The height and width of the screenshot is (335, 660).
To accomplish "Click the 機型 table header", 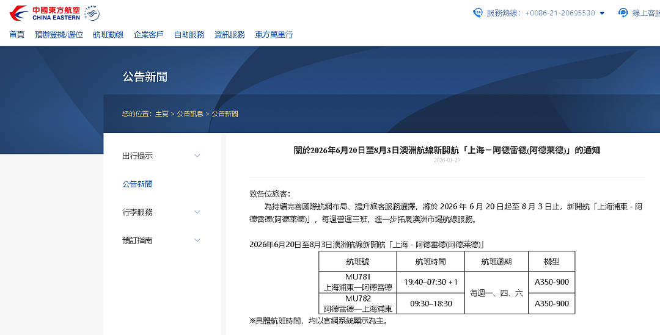I will pyautogui.click(x=551, y=261).
